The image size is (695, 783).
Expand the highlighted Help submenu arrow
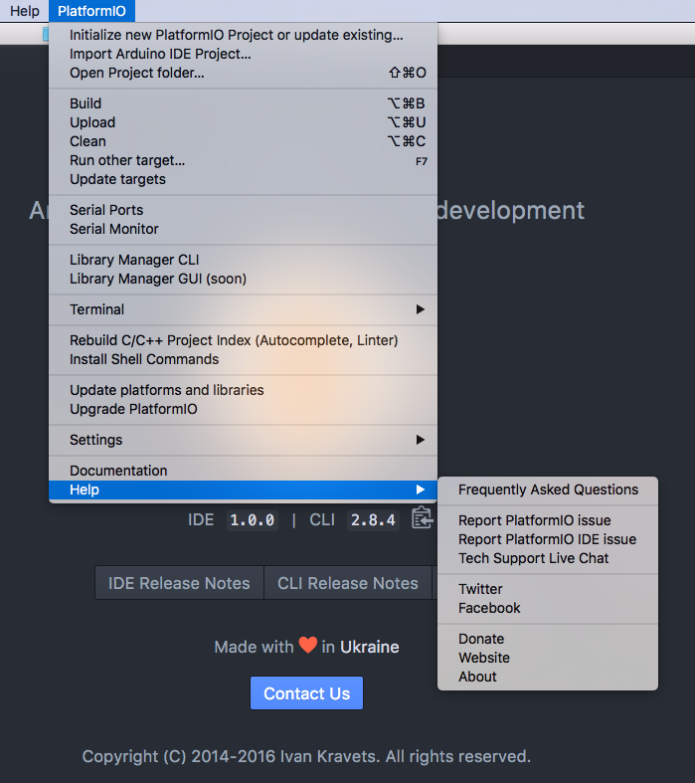coord(421,489)
